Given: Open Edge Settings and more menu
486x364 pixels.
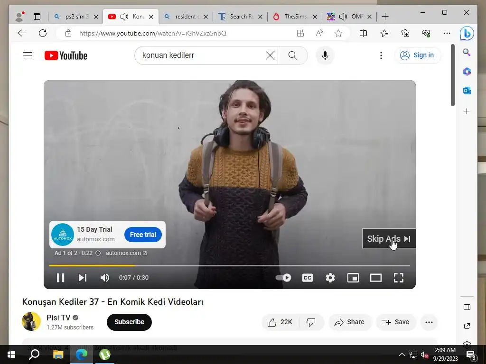Looking at the screenshot, I should (447, 33).
